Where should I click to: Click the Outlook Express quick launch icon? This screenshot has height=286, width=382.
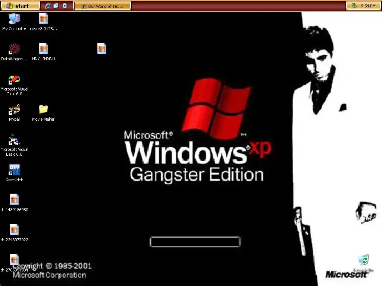(x=56, y=6)
